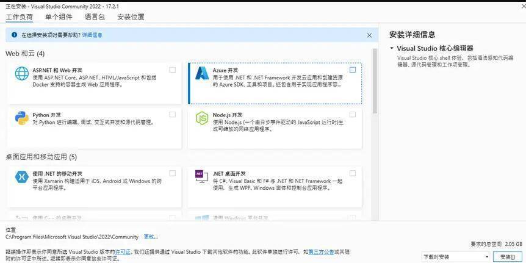Click the 安装详细信息 heading
The image size is (526, 263).
[413, 34]
